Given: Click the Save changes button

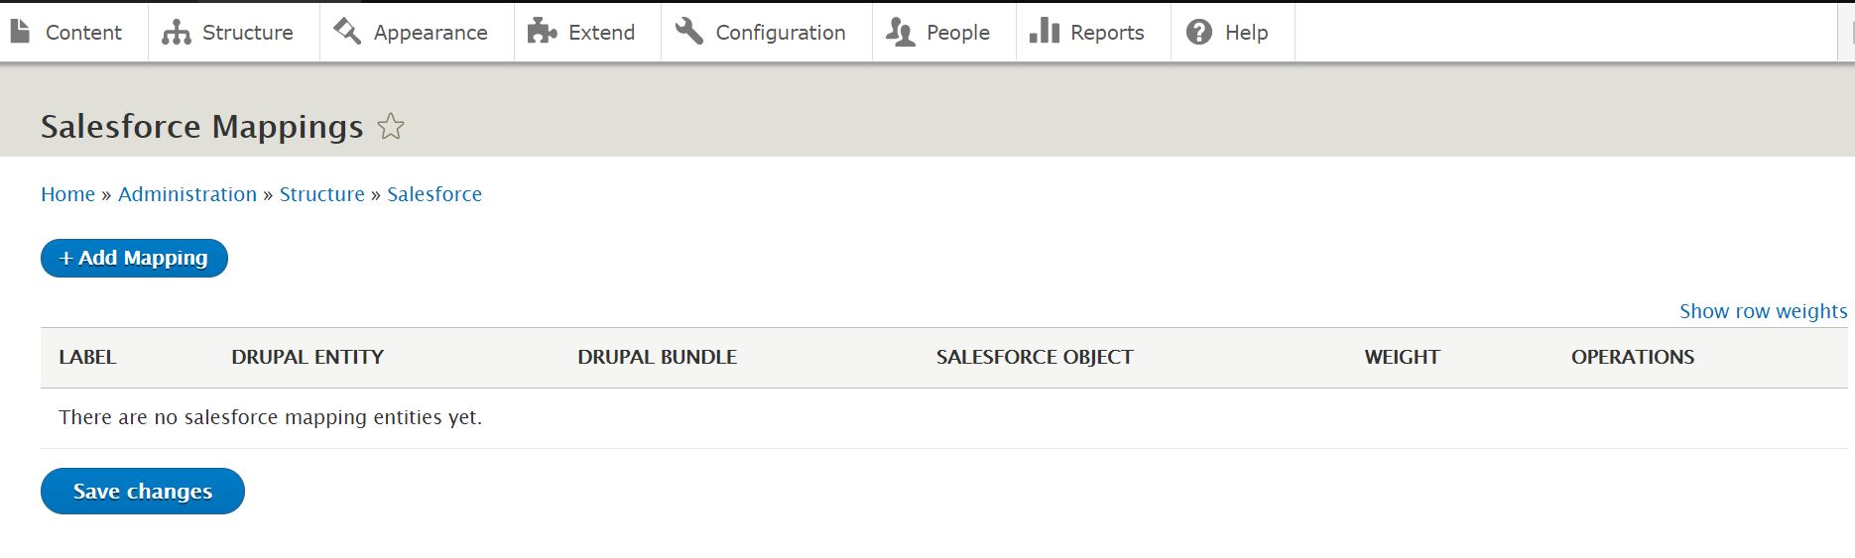Looking at the screenshot, I should tap(143, 491).
